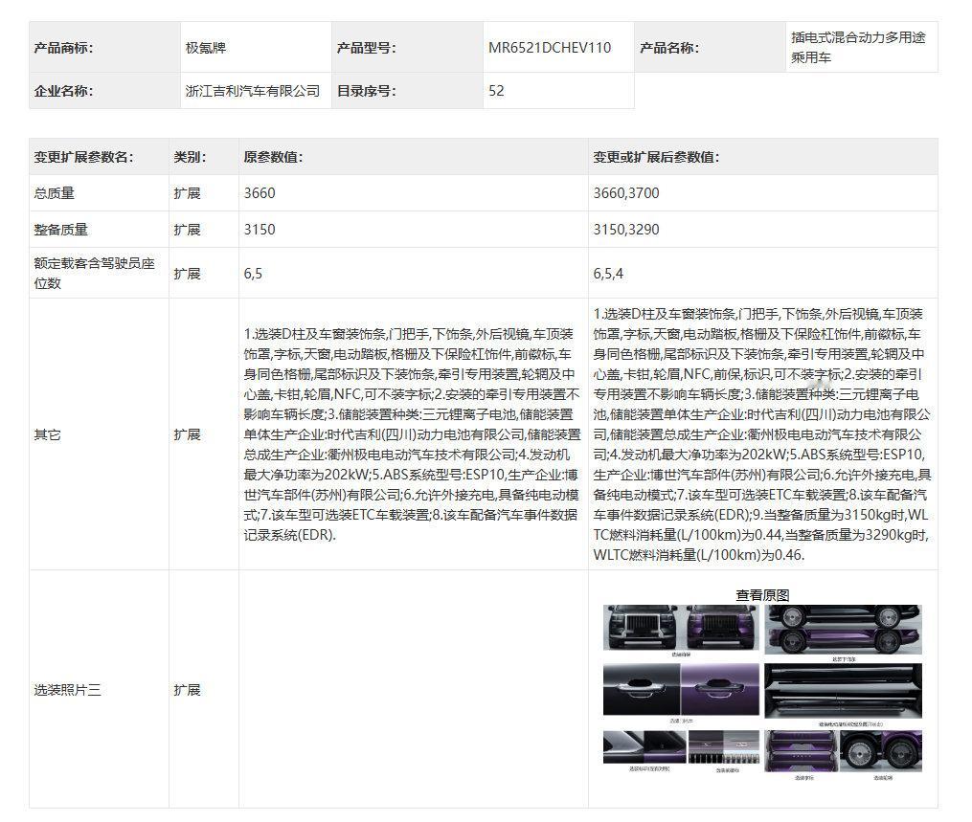The width and height of the screenshot is (972, 822).
Task: Click catalog number value 52
Action: (496, 91)
